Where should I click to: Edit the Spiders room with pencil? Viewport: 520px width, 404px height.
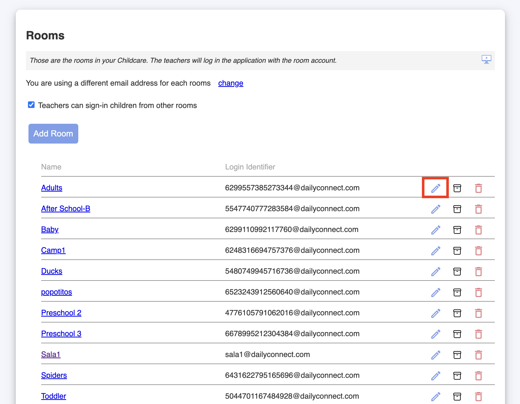point(436,376)
